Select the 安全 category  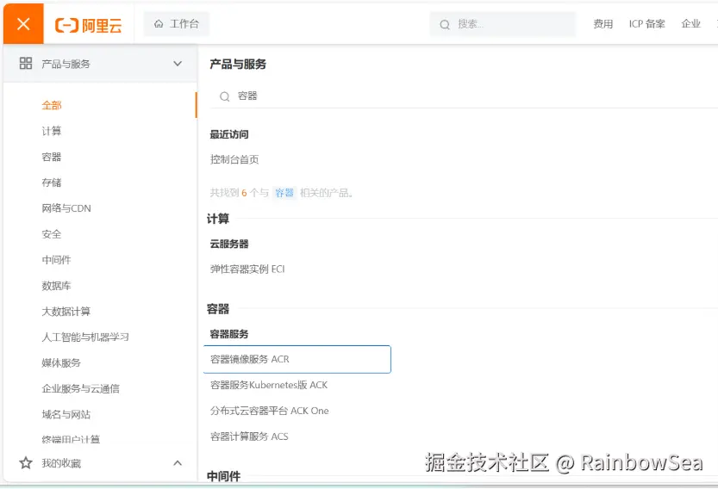pyautogui.click(x=52, y=234)
